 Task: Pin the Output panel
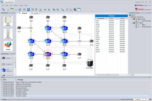149,77
